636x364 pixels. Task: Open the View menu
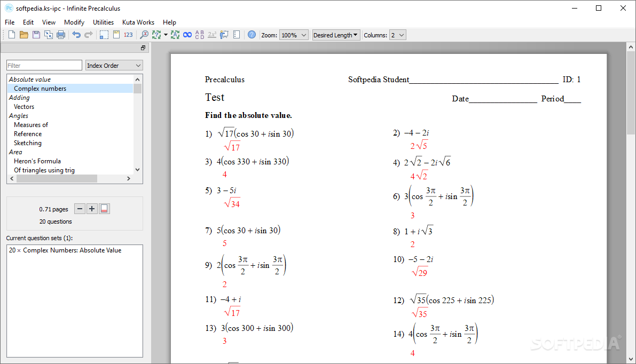pyautogui.click(x=49, y=22)
